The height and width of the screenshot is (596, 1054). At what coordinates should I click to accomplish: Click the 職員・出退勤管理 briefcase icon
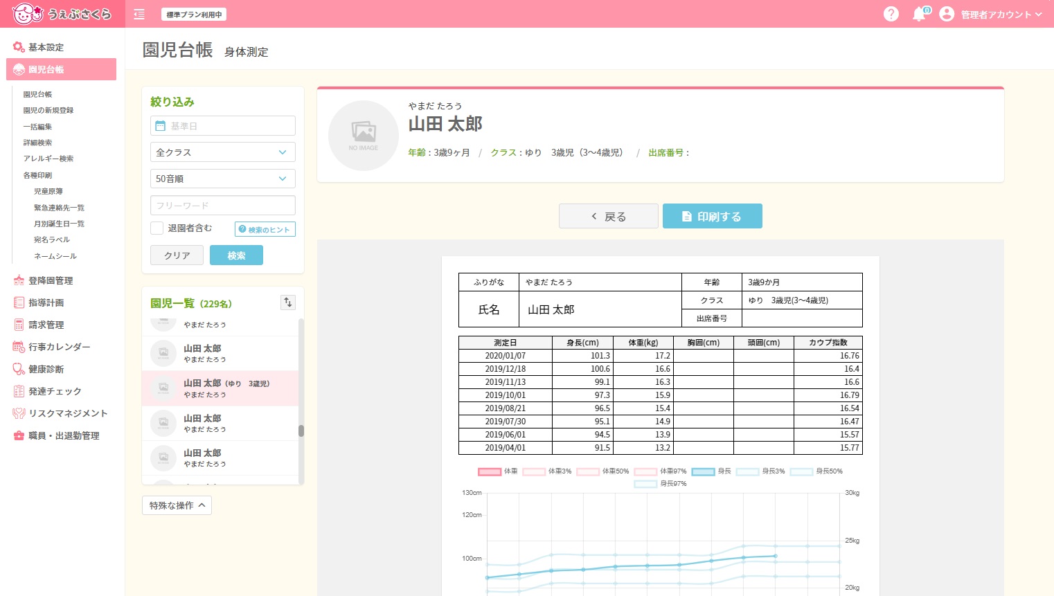click(x=19, y=435)
